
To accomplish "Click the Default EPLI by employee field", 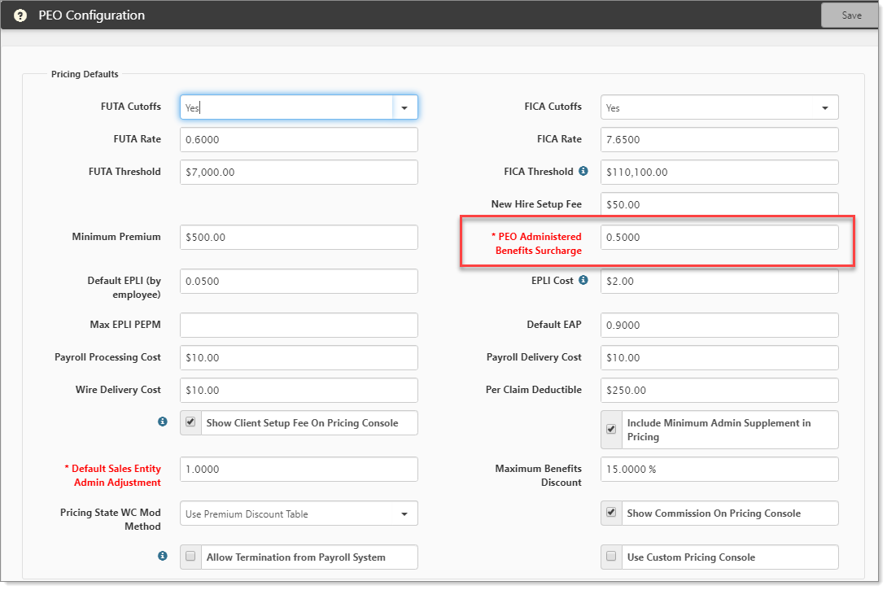I will pyautogui.click(x=299, y=281).
